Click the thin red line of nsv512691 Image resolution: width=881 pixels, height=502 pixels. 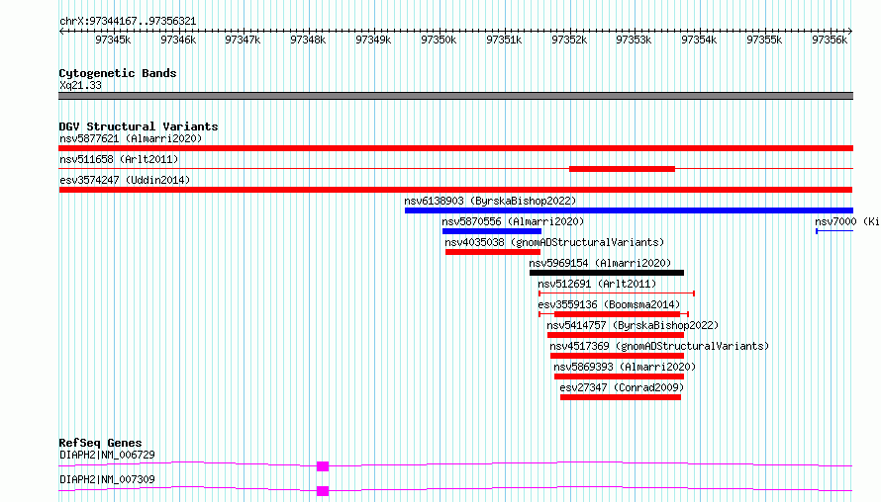(617, 293)
